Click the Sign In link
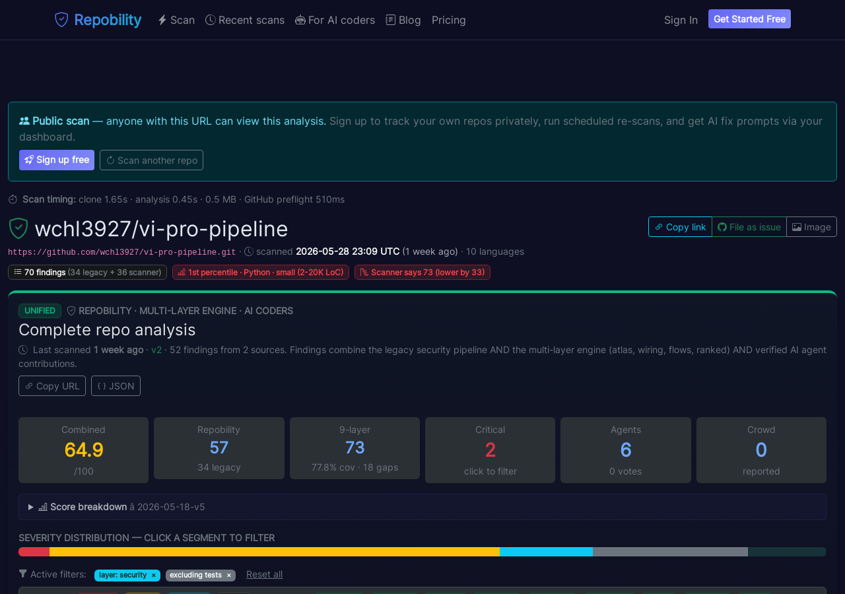 tap(681, 20)
